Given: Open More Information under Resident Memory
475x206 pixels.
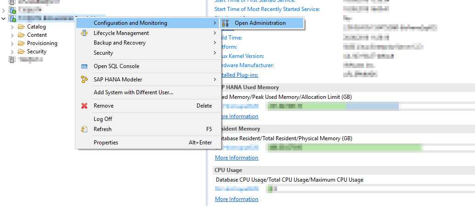Looking at the screenshot, I should [x=237, y=157].
